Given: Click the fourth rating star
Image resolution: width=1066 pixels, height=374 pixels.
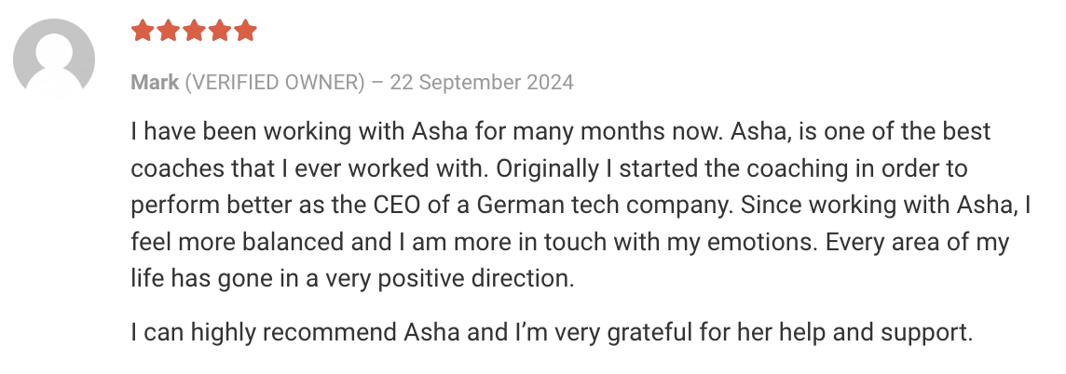Looking at the screenshot, I should point(220,31).
